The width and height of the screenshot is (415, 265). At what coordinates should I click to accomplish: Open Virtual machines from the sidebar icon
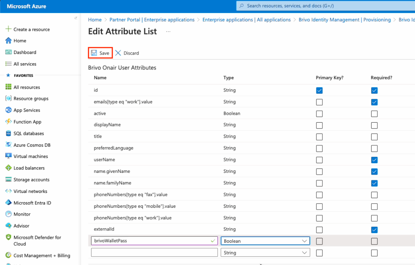8,156
